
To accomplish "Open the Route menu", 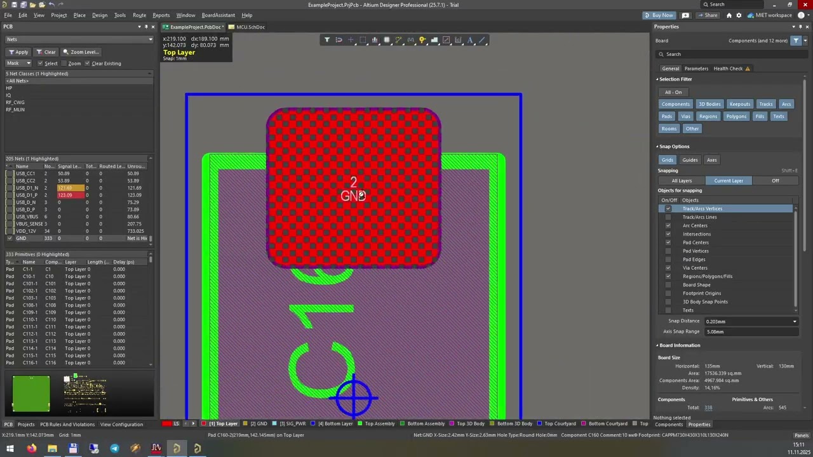I will pyautogui.click(x=139, y=15).
